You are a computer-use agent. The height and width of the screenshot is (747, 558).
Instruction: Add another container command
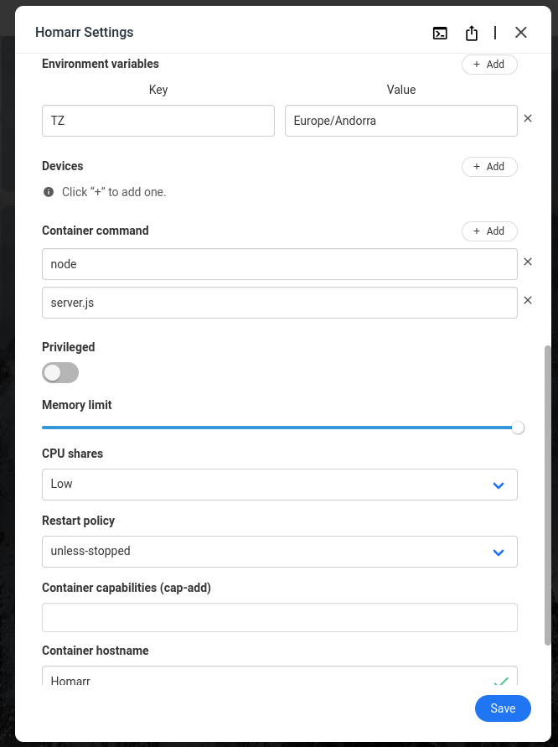point(489,231)
